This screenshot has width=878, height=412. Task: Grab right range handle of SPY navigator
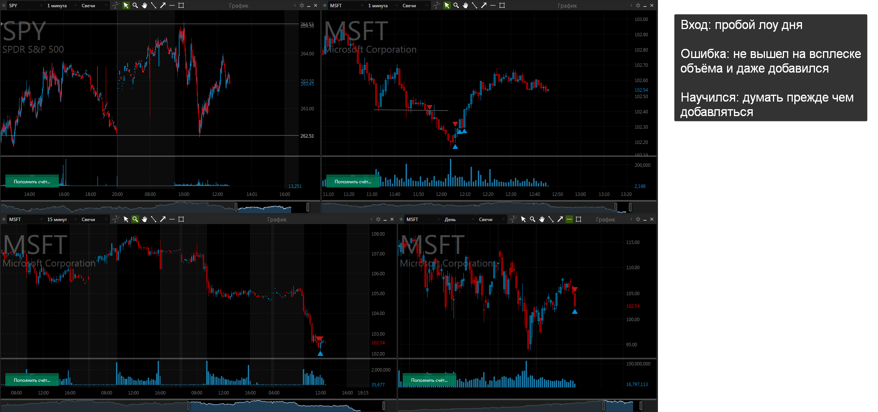(x=308, y=207)
